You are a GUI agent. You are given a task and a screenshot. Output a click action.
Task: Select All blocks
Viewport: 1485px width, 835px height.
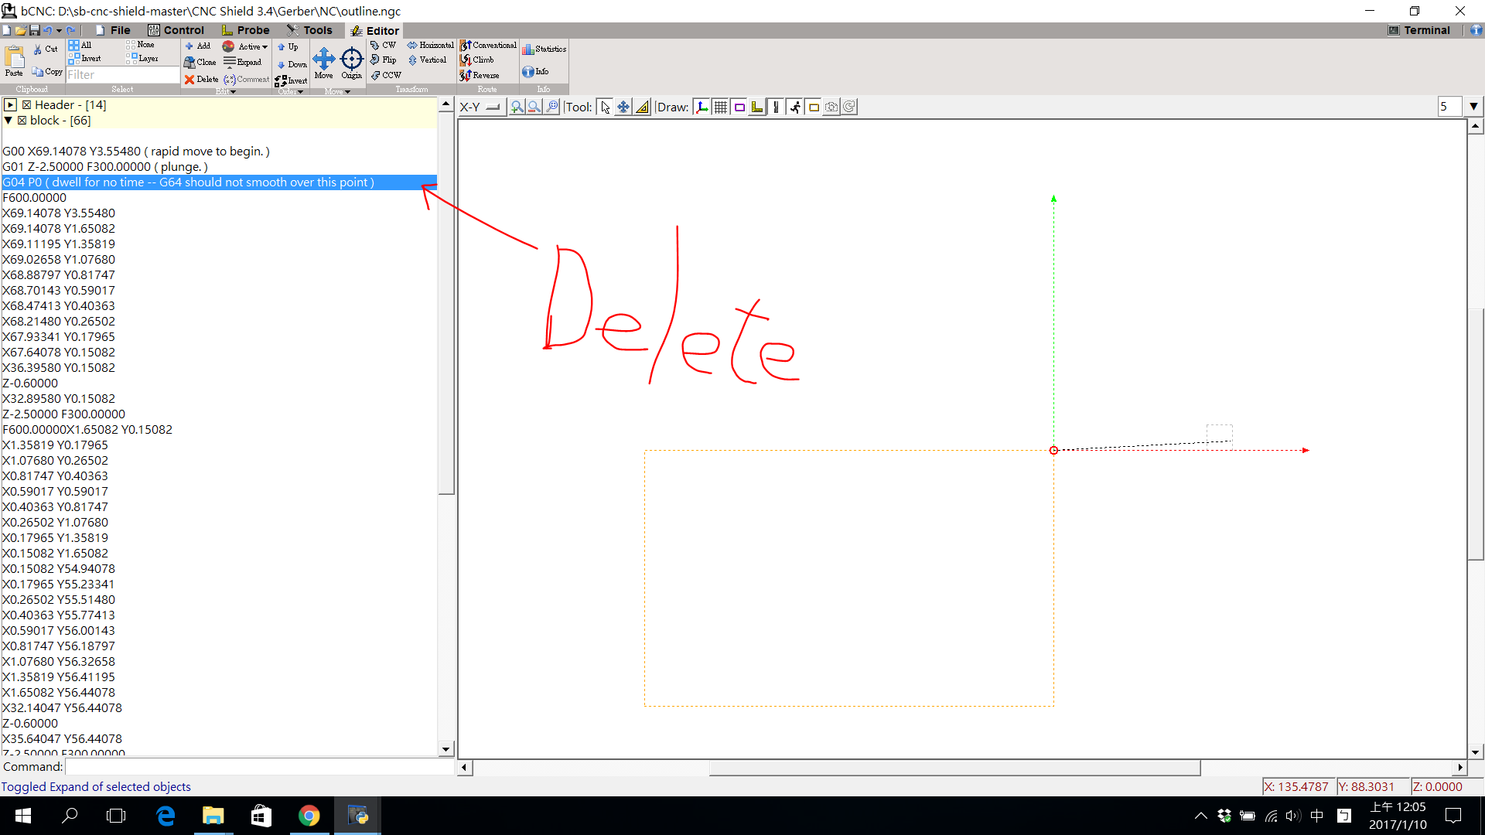80,45
